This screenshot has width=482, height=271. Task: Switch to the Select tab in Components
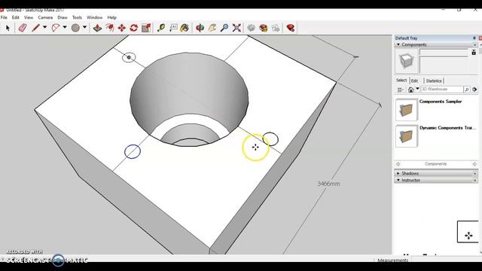pos(401,81)
